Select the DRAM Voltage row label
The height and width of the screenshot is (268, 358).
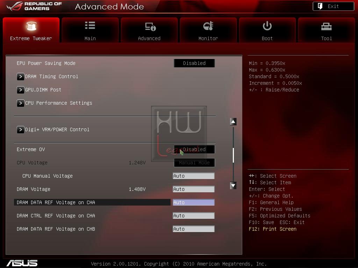pos(34,189)
